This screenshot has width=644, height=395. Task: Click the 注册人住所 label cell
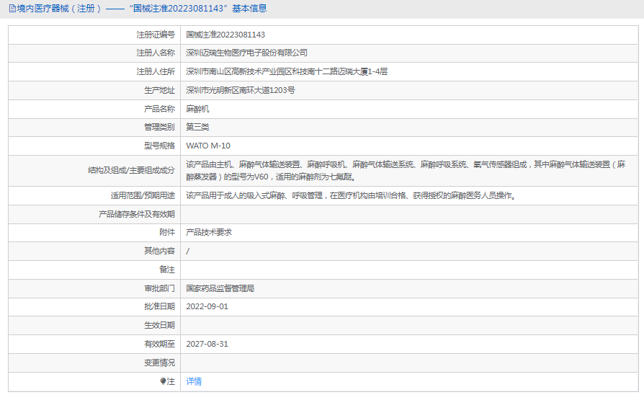tap(94, 72)
